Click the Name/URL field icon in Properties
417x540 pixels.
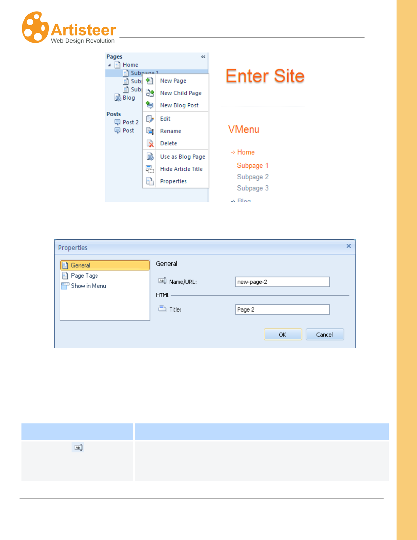tap(162, 281)
